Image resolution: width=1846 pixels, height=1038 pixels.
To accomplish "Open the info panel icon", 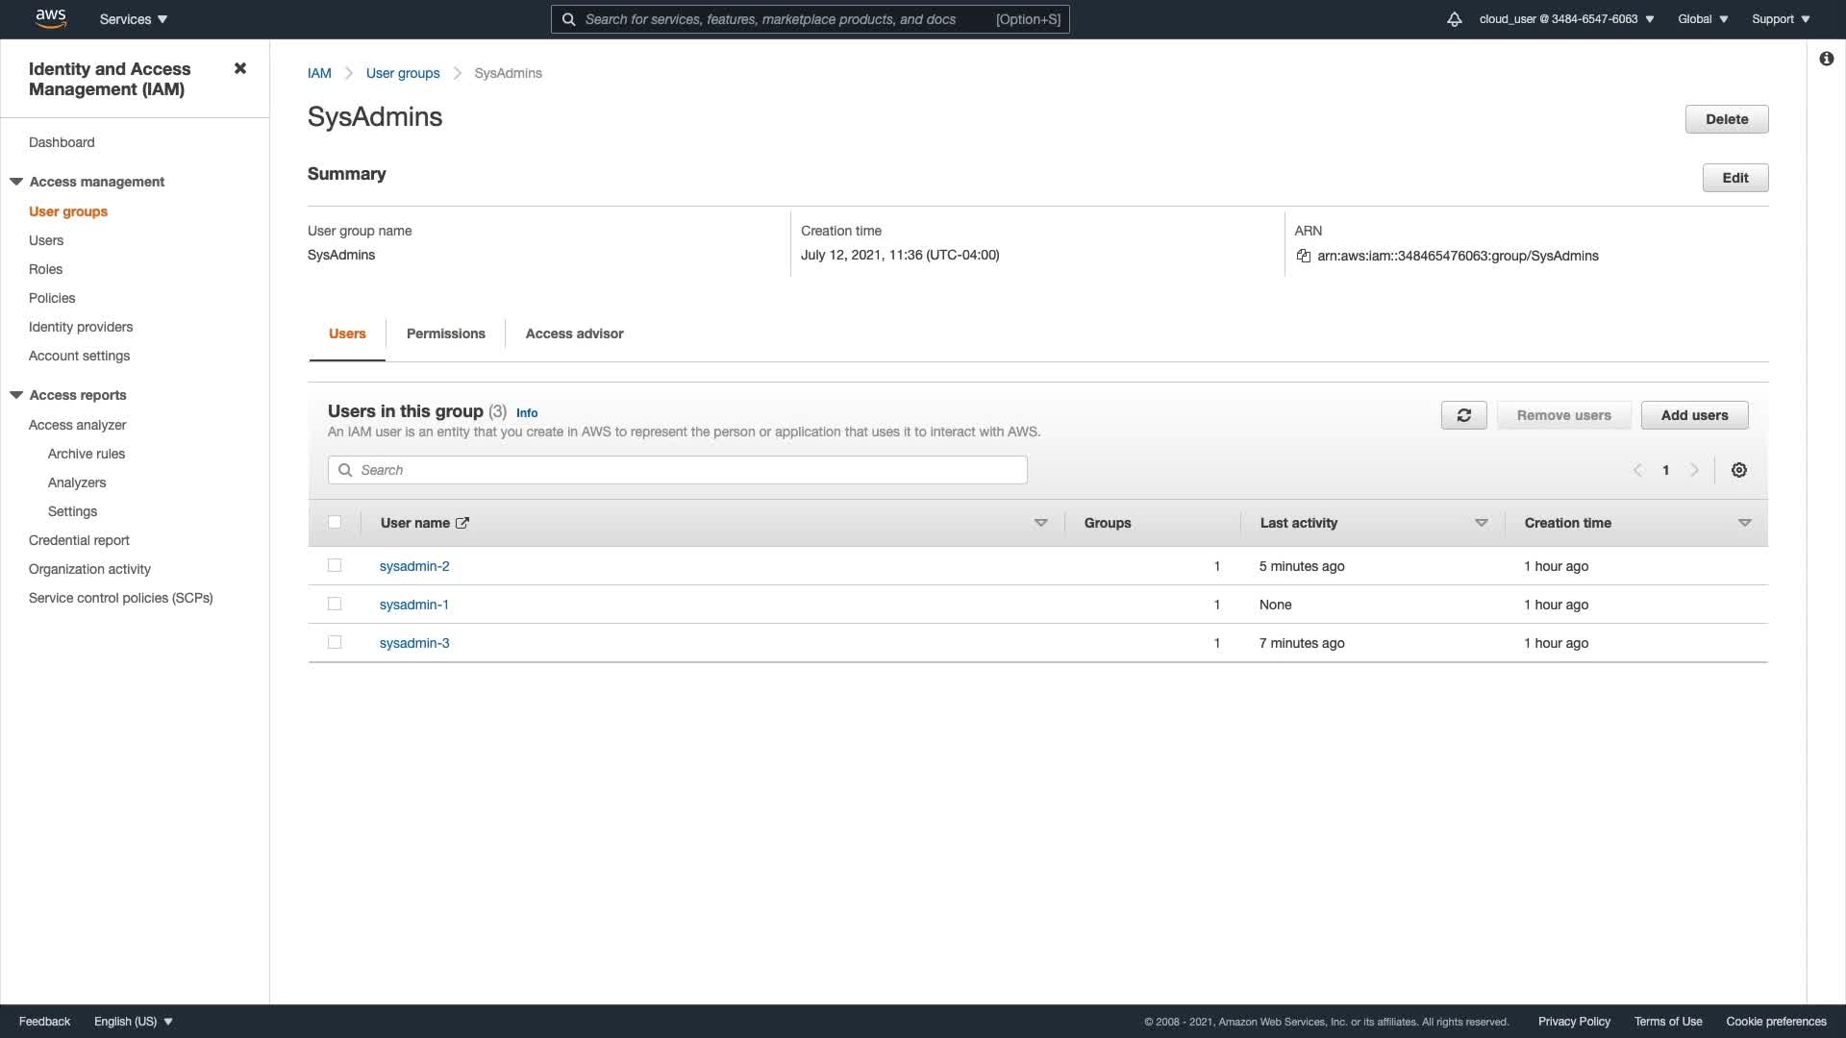I will pyautogui.click(x=1826, y=59).
